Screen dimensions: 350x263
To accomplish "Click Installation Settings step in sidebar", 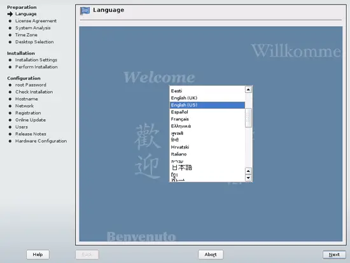I will (x=36, y=60).
